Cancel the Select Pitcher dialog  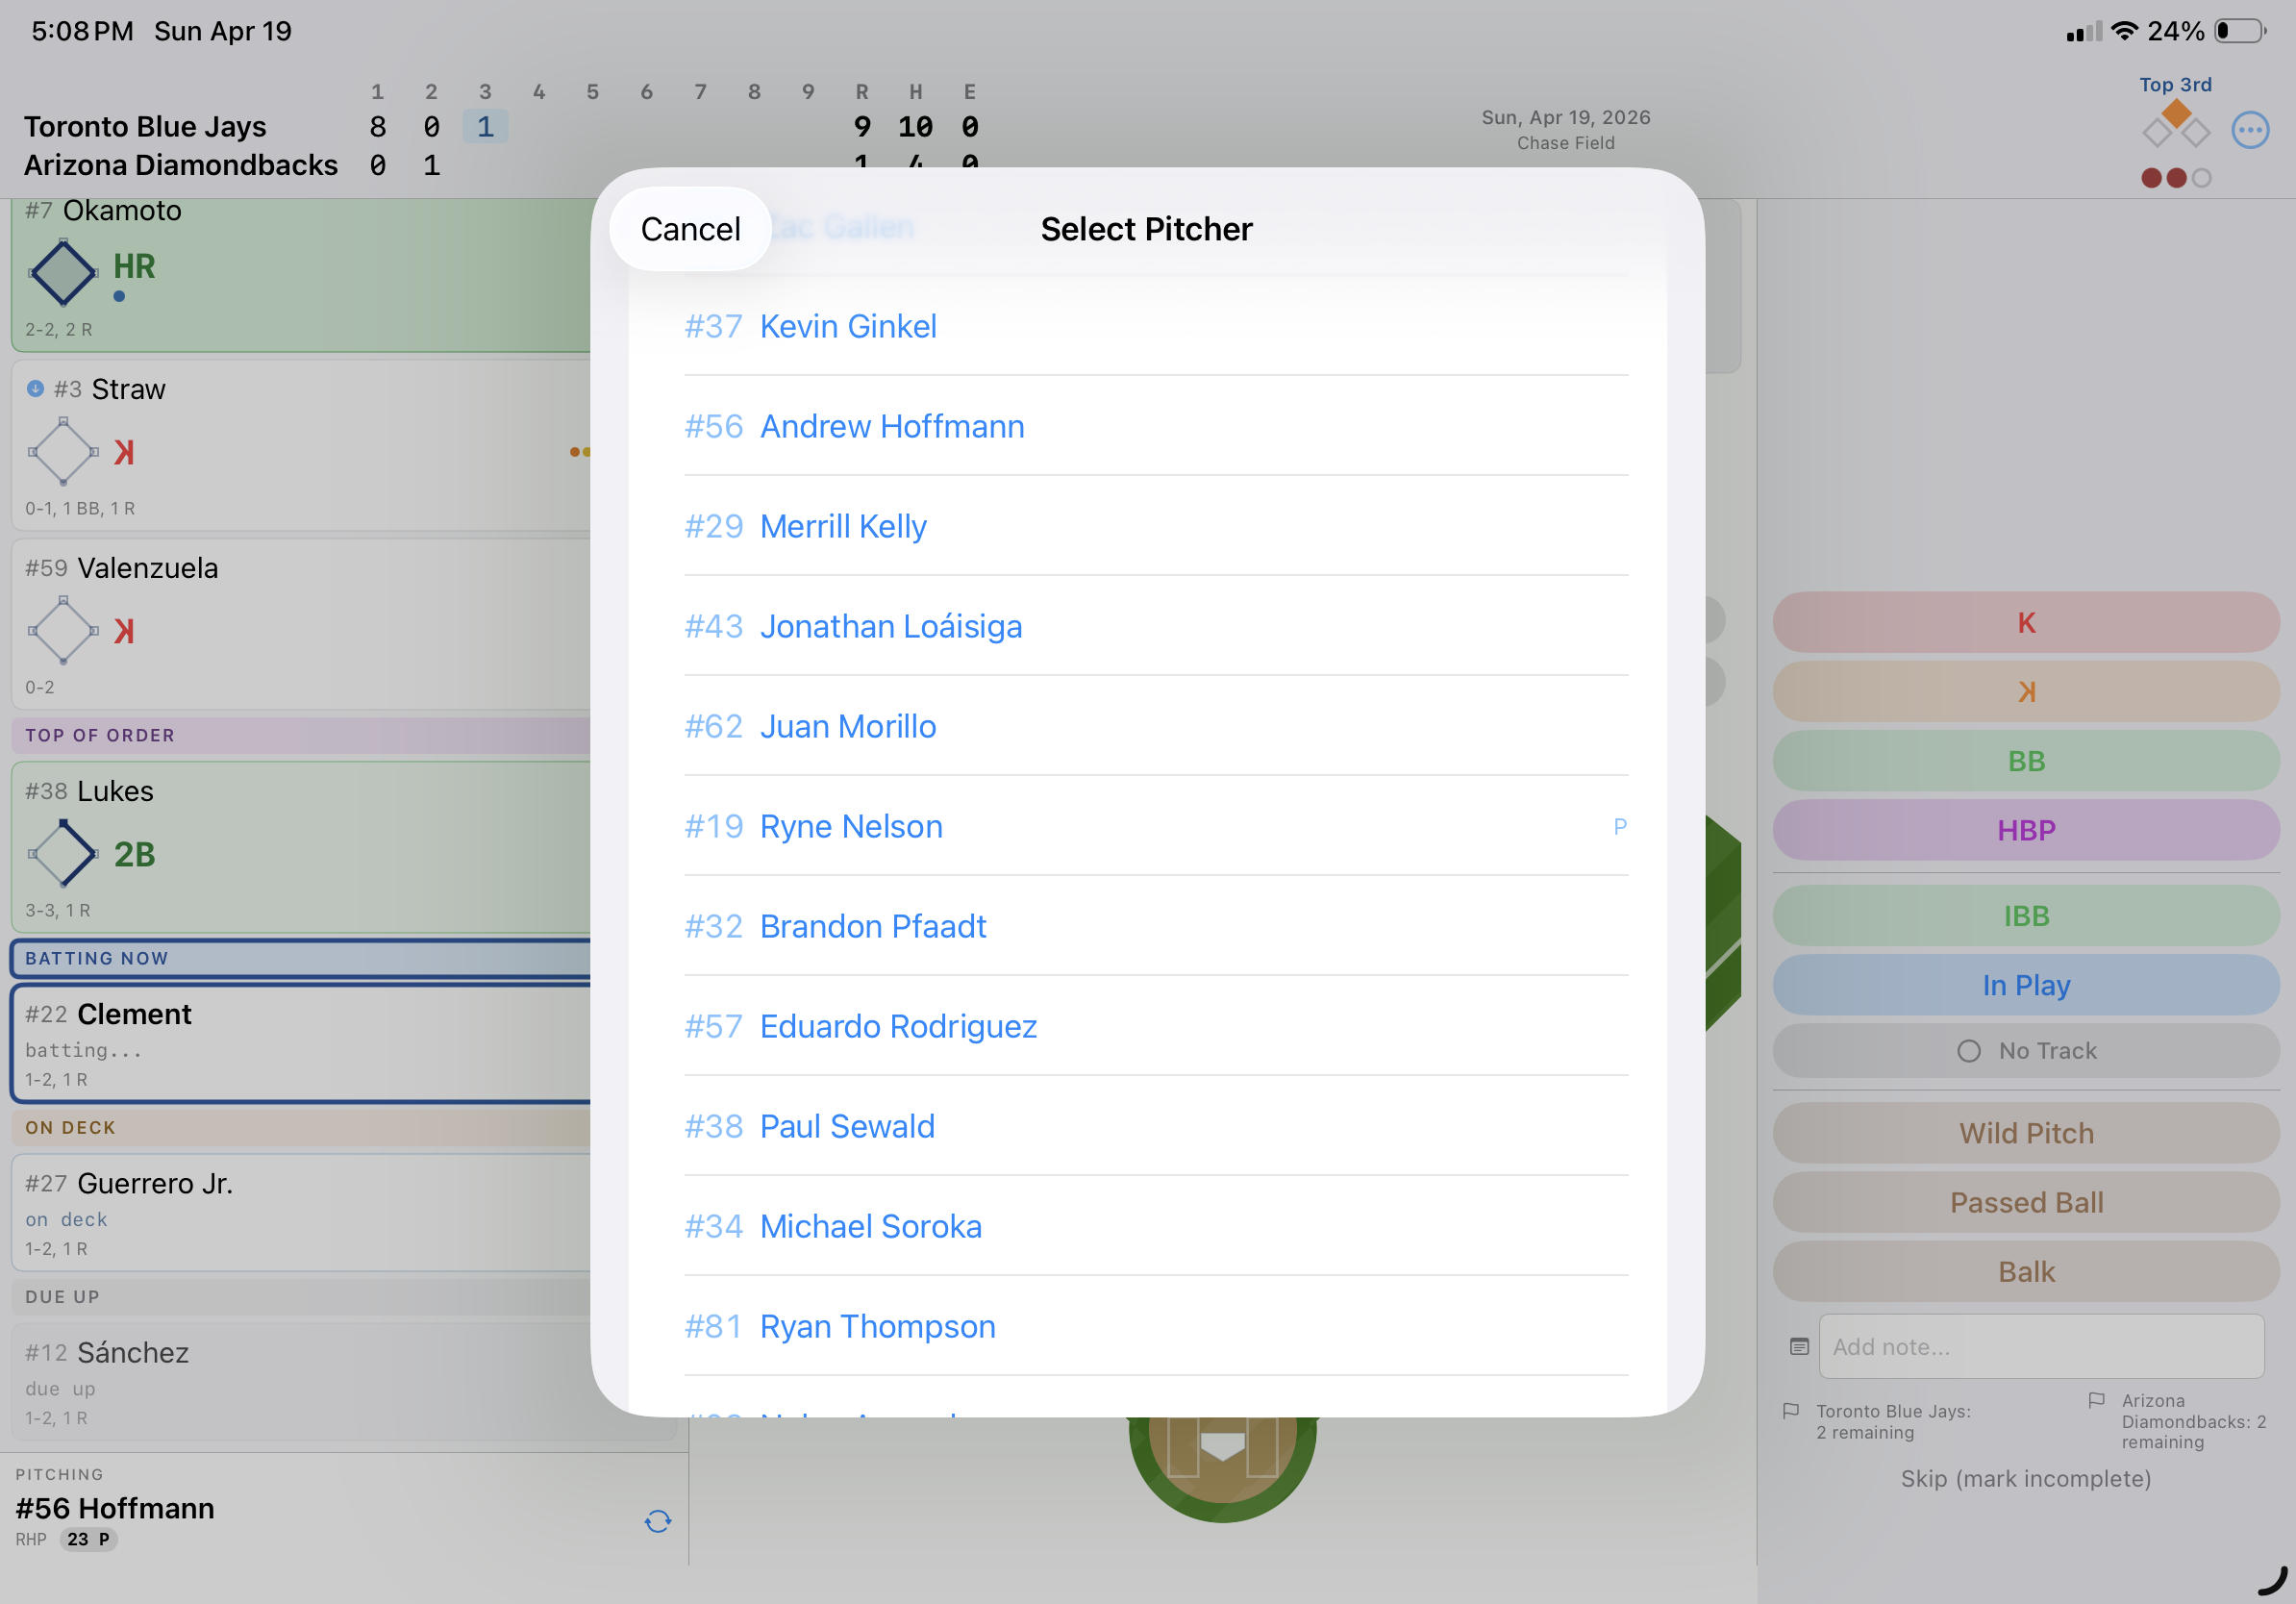tap(690, 229)
